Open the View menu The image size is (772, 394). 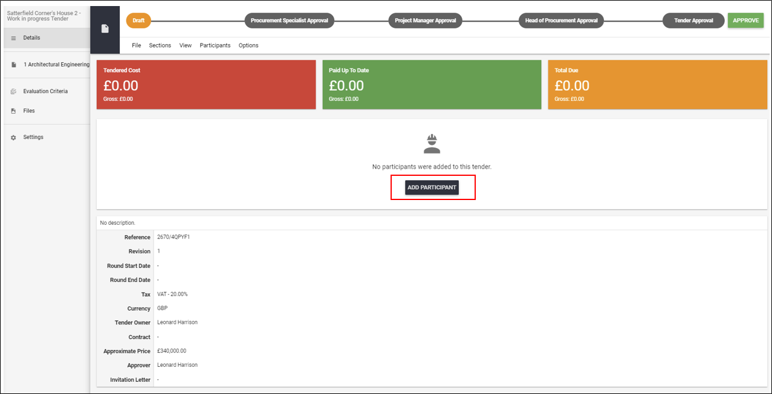point(186,45)
